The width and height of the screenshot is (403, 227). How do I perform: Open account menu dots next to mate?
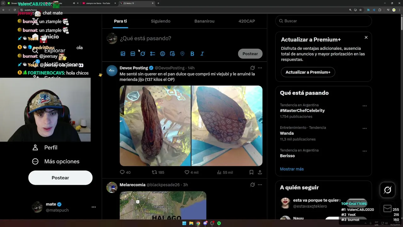pyautogui.click(x=94, y=207)
